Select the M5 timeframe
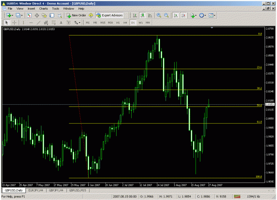The height and width of the screenshot is (200, 277). coord(95,23)
